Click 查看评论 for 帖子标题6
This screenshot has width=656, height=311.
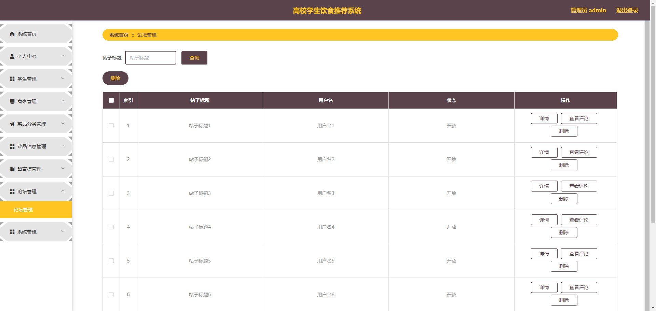point(579,287)
